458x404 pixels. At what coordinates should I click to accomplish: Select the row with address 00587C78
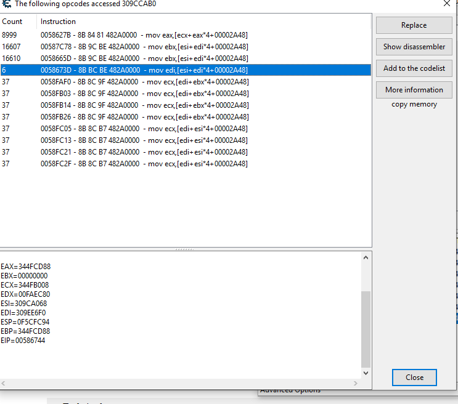186,47
